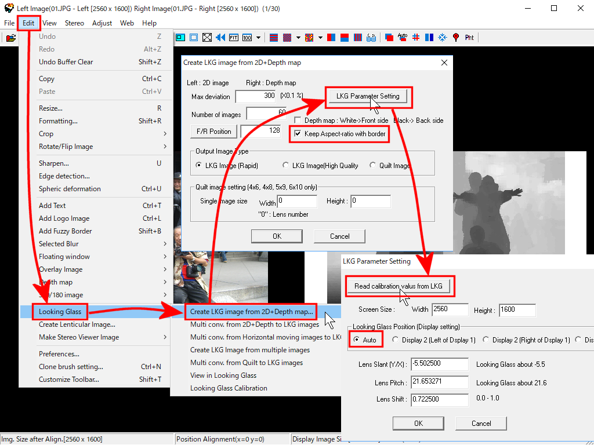Image resolution: width=594 pixels, height=445 pixels.
Task: Click the F/R Position button
Action: tap(213, 132)
